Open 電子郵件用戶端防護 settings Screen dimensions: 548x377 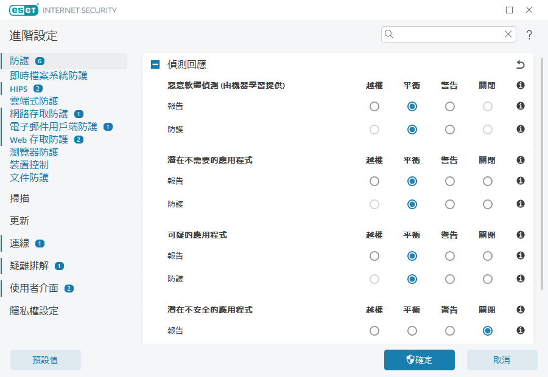[54, 126]
